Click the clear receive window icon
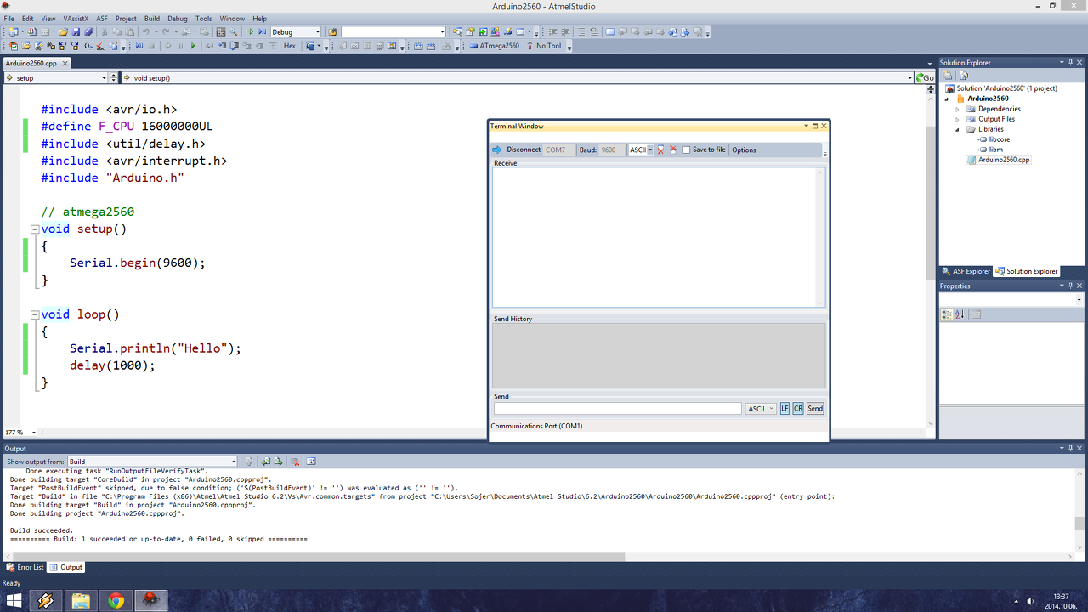 660,150
